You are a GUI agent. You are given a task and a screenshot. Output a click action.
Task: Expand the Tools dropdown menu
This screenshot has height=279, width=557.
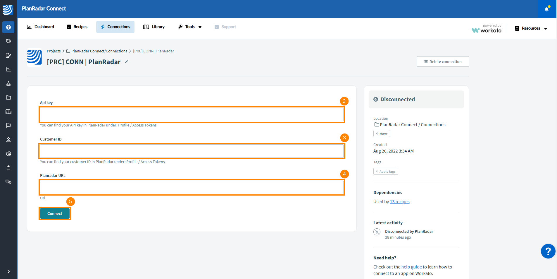190,27
